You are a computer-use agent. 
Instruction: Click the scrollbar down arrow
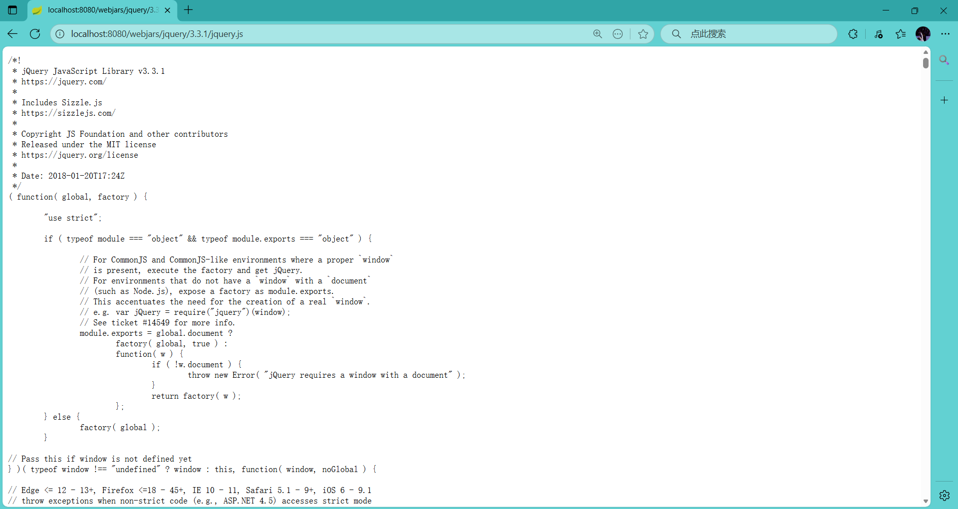(x=926, y=501)
